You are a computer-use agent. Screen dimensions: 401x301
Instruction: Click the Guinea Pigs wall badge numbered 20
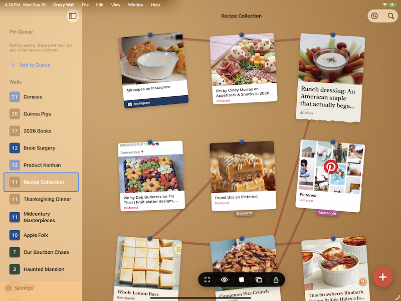(x=15, y=114)
